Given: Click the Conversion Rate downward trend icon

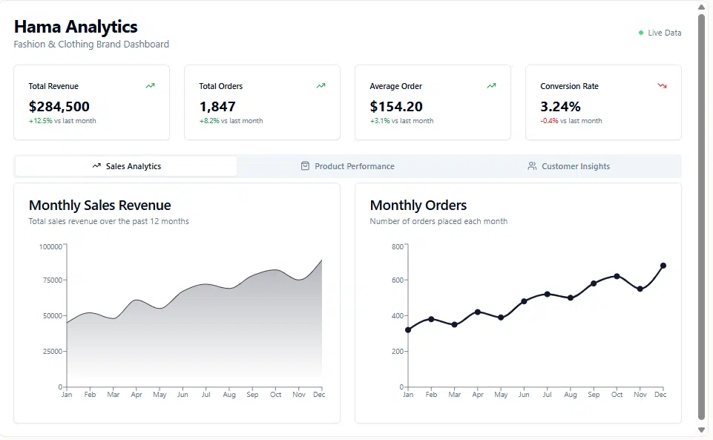Looking at the screenshot, I should 662,85.
